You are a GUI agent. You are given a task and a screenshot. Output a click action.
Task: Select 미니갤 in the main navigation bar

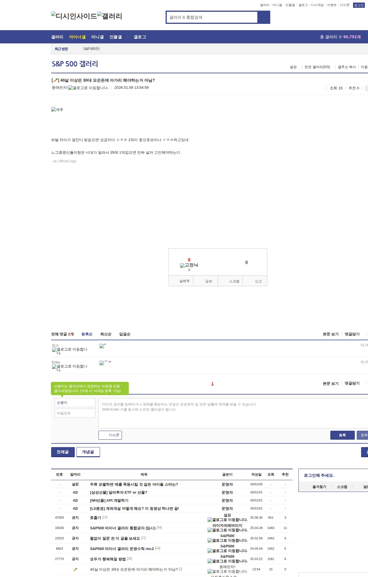(x=97, y=37)
